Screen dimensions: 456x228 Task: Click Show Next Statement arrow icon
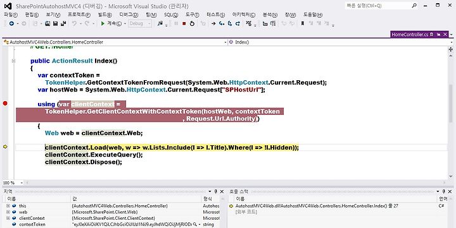213,24
